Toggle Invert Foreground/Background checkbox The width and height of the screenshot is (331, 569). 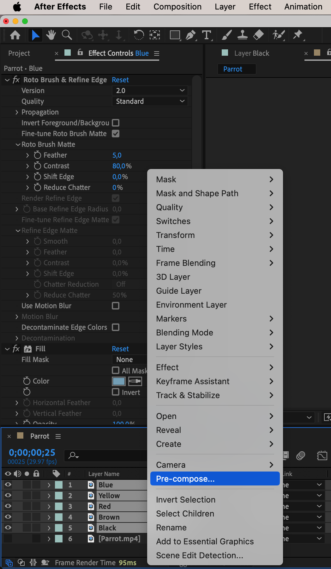pyautogui.click(x=116, y=123)
